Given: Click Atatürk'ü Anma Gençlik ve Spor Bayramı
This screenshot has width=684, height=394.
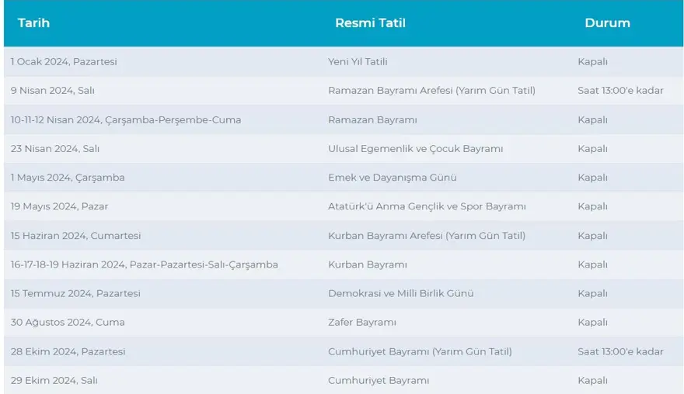Looking at the screenshot, I should pyautogui.click(x=427, y=206).
